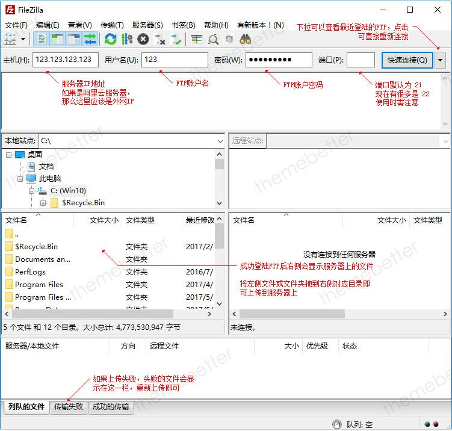
Task: Toggle local directory tree display
Action: pos(58,39)
